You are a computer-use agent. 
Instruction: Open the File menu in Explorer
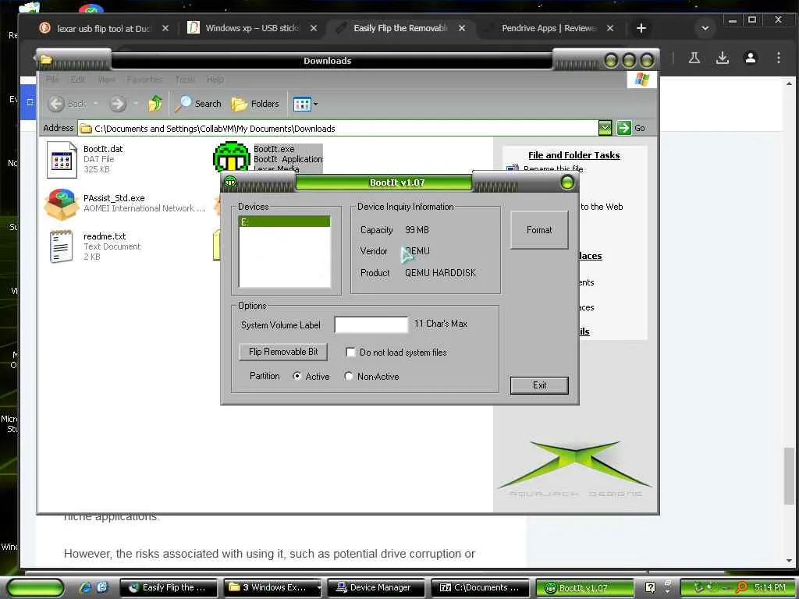tap(52, 79)
